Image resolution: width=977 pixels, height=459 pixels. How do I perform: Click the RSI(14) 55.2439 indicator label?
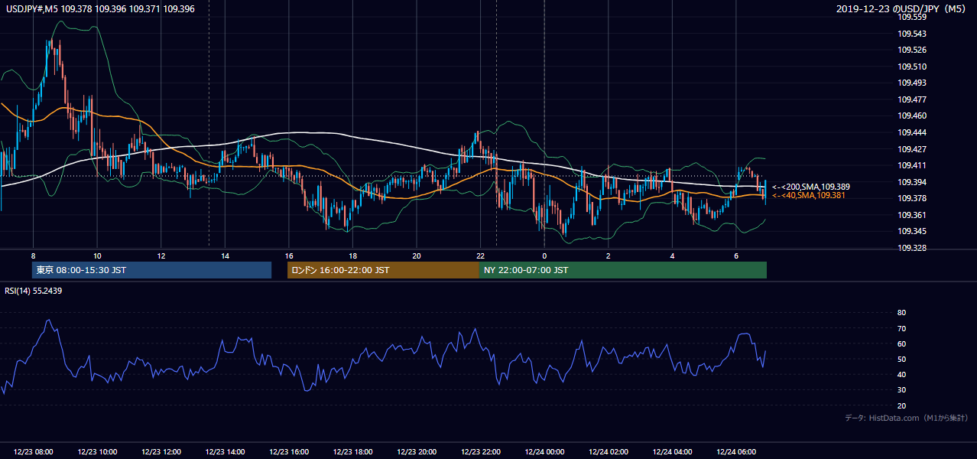34,291
